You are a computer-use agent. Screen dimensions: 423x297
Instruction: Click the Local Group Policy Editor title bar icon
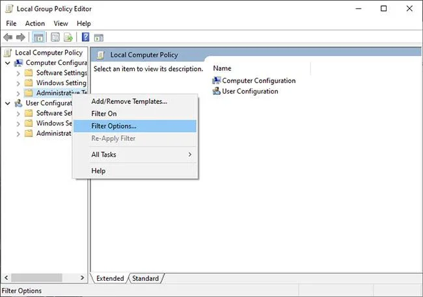pos(9,9)
